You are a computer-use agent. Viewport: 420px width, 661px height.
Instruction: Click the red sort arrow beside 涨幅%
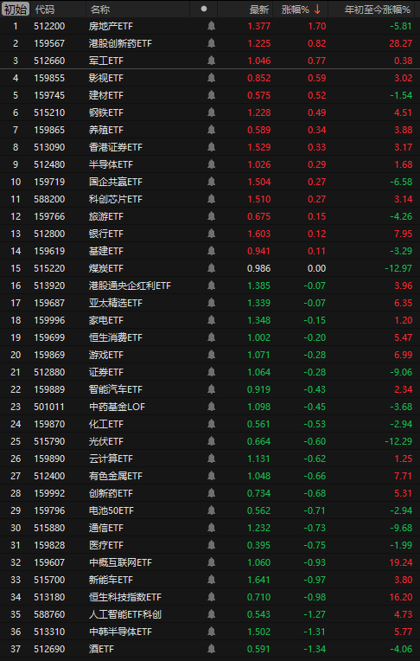tap(318, 10)
